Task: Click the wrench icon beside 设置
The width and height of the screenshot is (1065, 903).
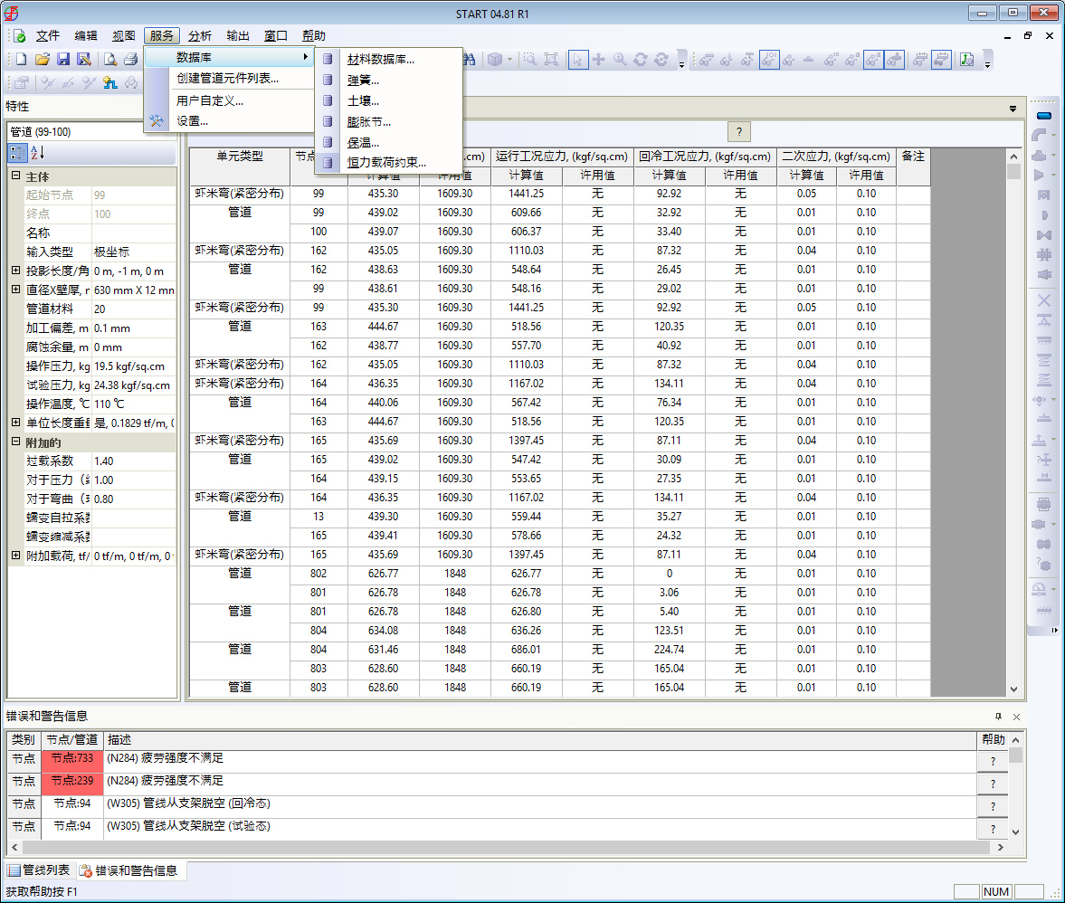Action: (157, 121)
